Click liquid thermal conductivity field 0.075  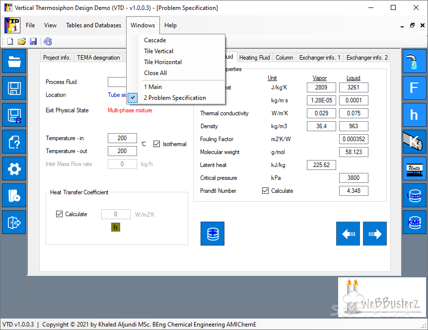tap(354, 113)
